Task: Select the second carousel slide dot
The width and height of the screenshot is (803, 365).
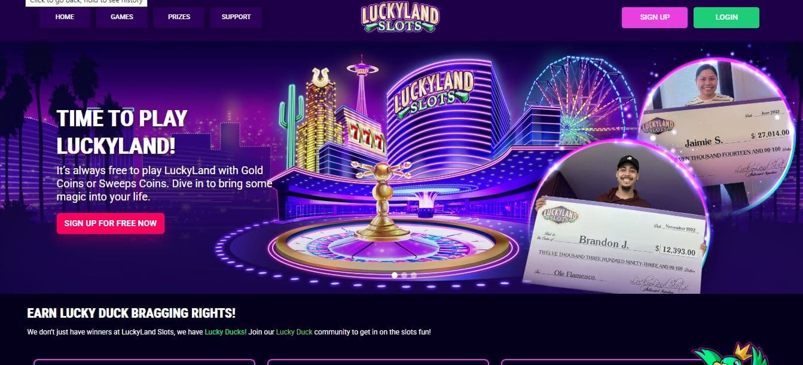Action: [404, 275]
